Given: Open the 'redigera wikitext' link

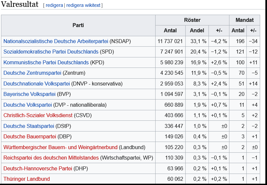Looking at the screenshot, I should pos(84,5).
